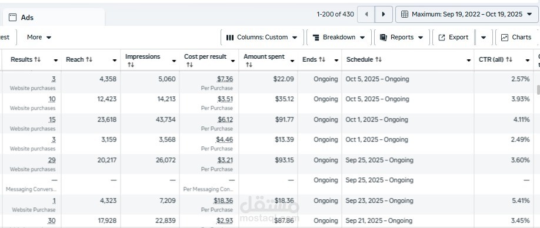Open Impressions column options arrow
The image size is (540, 228).
(174, 61)
